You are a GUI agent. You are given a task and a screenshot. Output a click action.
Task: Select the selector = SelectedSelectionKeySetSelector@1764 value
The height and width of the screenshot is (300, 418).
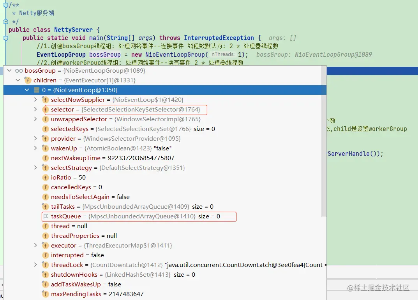[141, 109]
